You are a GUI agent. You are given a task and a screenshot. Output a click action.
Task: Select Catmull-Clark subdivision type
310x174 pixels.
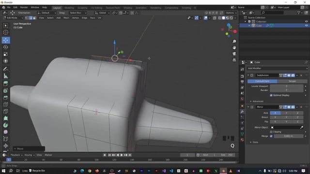point(262,81)
